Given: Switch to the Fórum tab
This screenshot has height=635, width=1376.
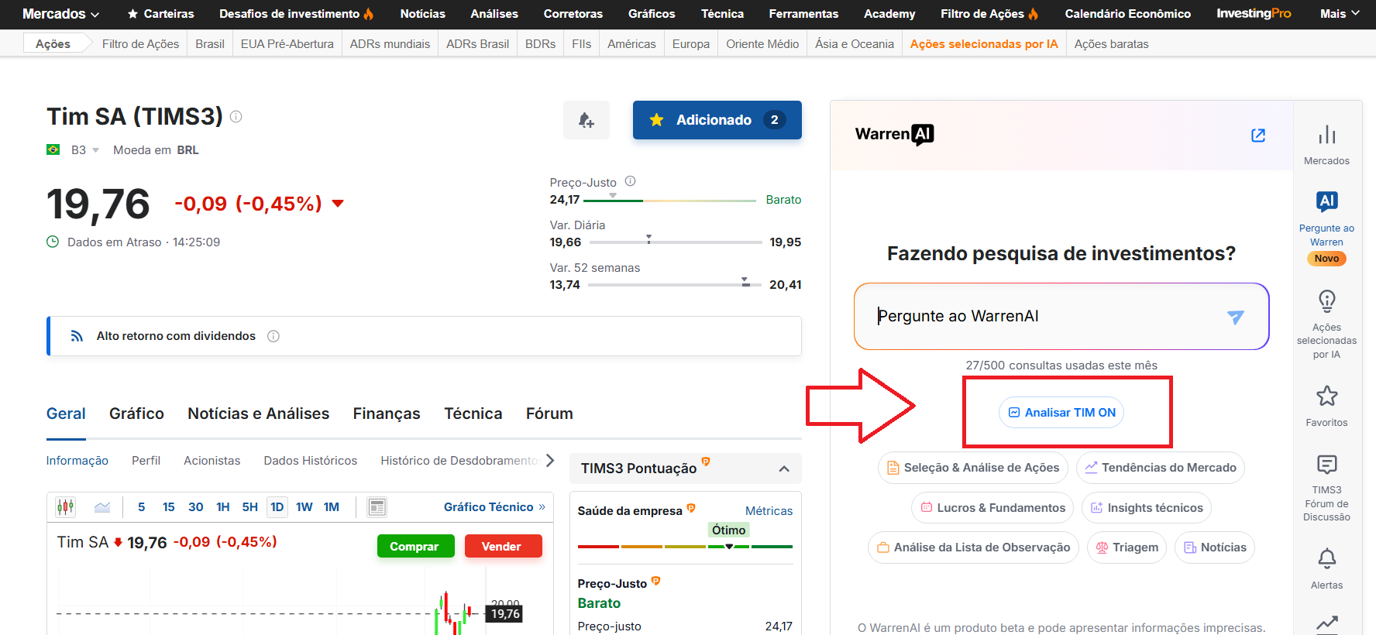Looking at the screenshot, I should point(549,414).
